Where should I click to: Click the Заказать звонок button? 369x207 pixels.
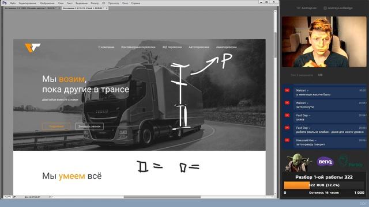click(89, 126)
